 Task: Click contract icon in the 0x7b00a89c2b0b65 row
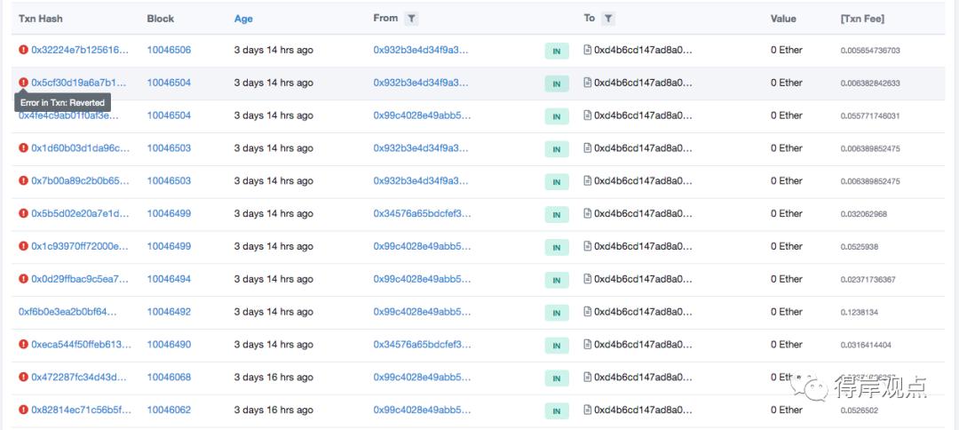(x=588, y=180)
